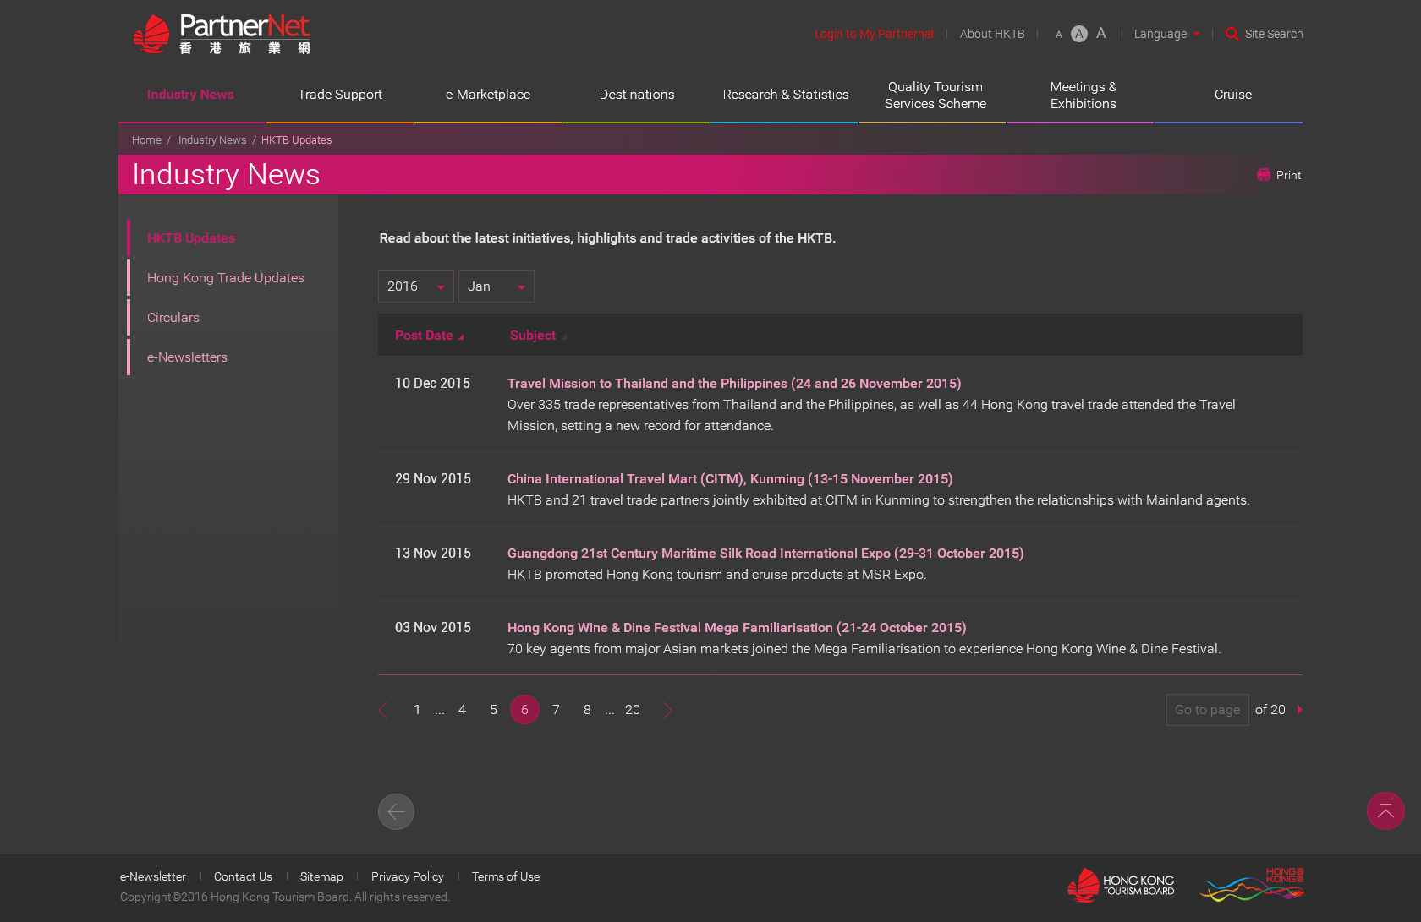Screen dimensions: 1421x922
Task: Click the PartnerNet logo
Action: click(222, 35)
